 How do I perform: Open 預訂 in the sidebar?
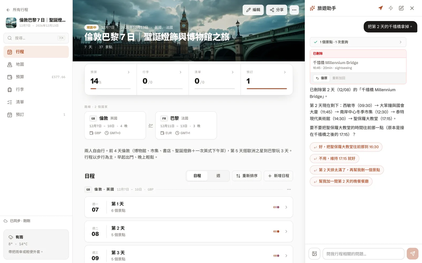(36, 115)
